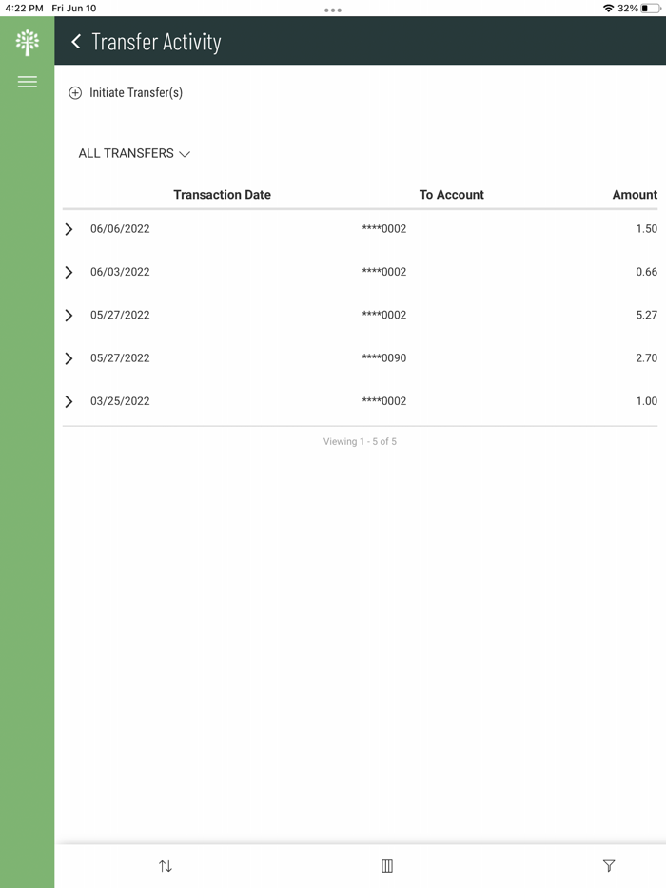Expand the 05/27/2022 transfer to ****0090
The image size is (666, 888).
coord(69,357)
